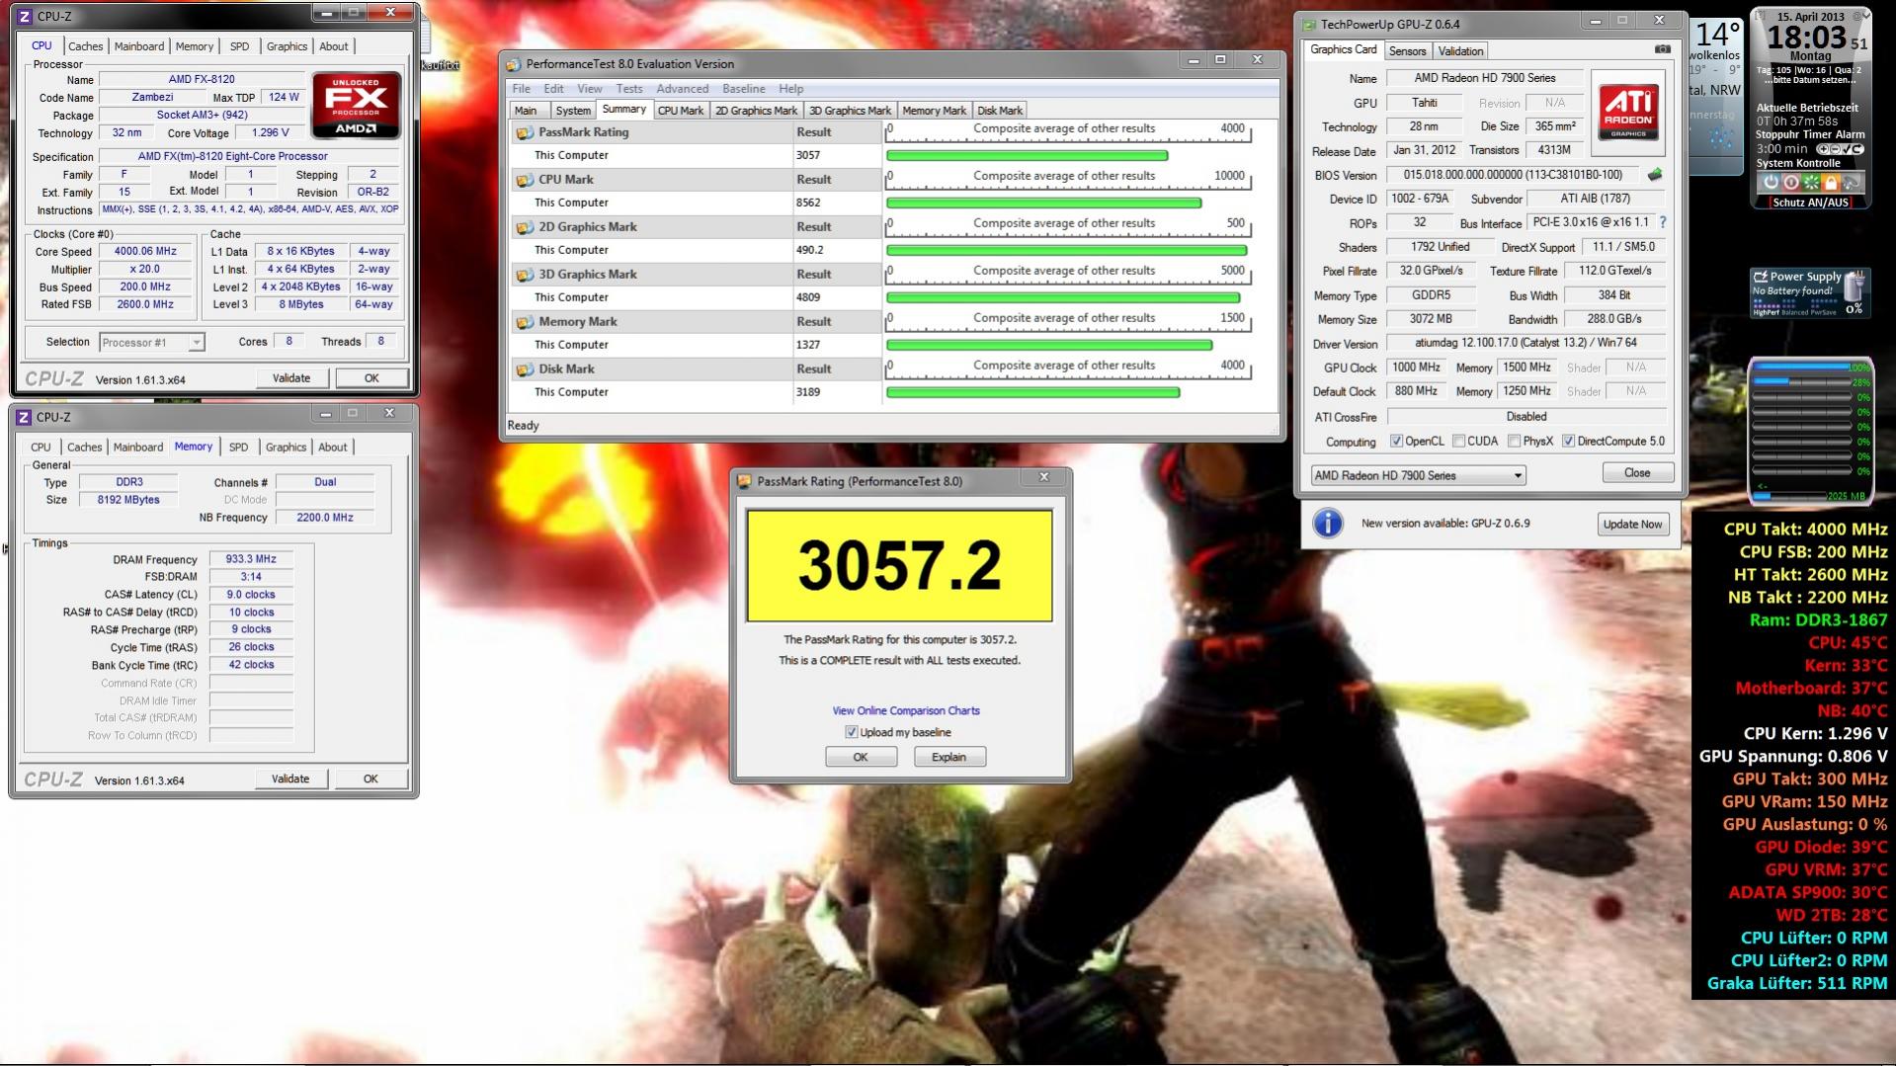The height and width of the screenshot is (1066, 1896).
Task: Click the stopwatch plus icon
Action: tap(1822, 149)
